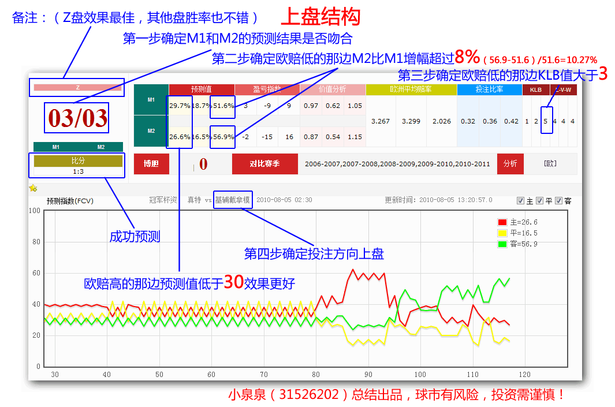Click the pink Z type bar
The image size is (615, 407).
click(77, 87)
